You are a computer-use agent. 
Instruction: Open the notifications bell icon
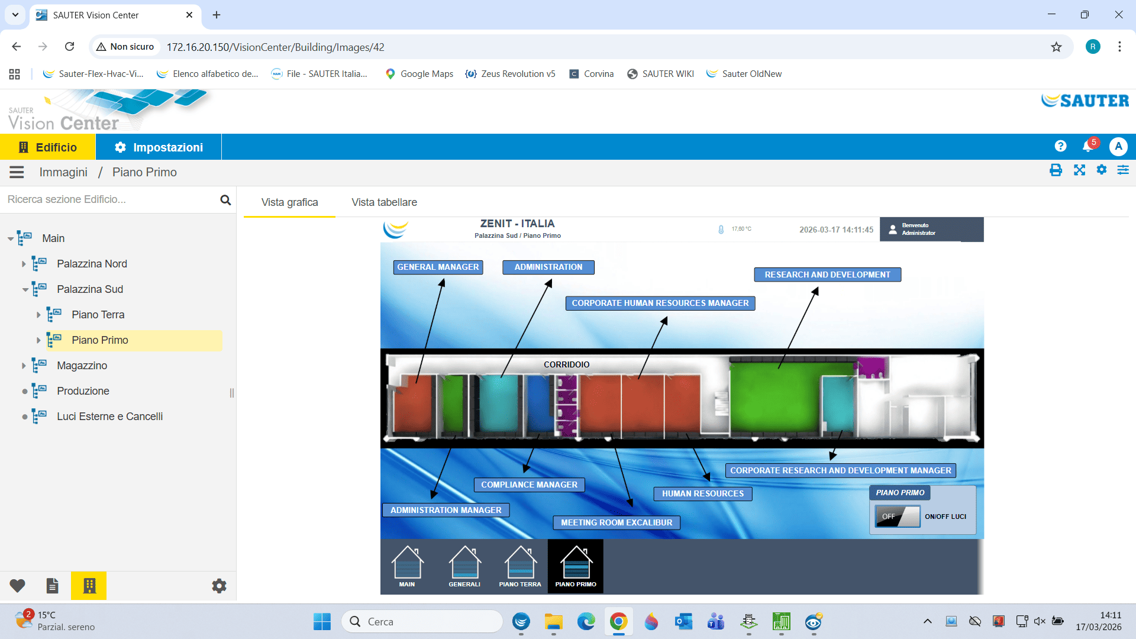pos(1087,146)
